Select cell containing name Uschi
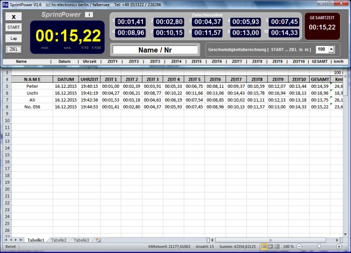This screenshot has width=351, height=253. [x=32, y=93]
